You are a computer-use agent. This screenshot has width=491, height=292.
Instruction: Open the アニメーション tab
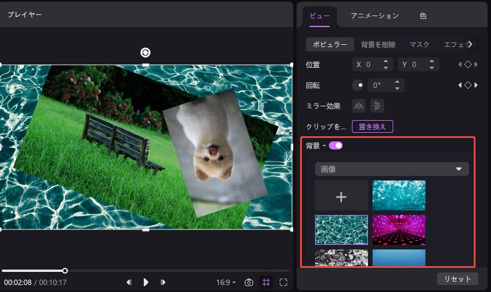click(x=374, y=16)
